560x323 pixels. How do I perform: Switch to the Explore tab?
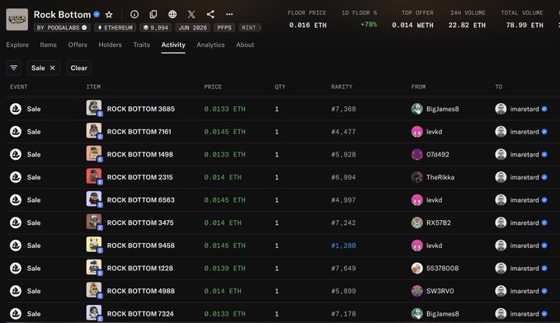[x=17, y=45]
